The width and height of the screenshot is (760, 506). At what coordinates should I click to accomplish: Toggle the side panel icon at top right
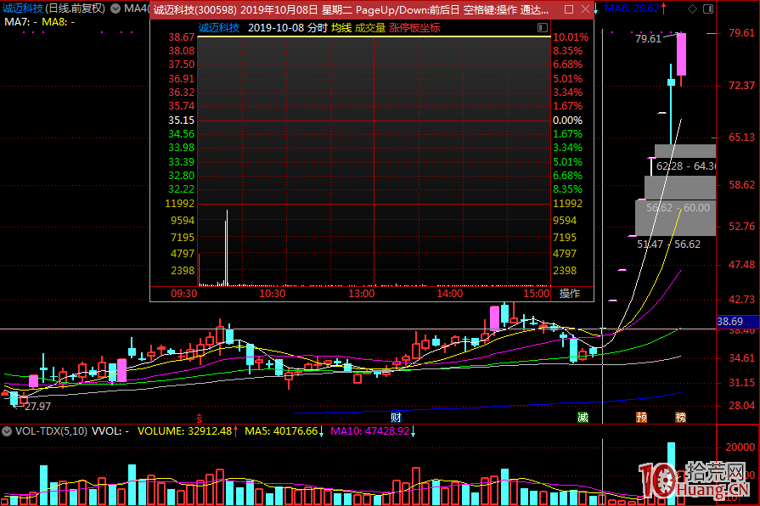pos(708,8)
